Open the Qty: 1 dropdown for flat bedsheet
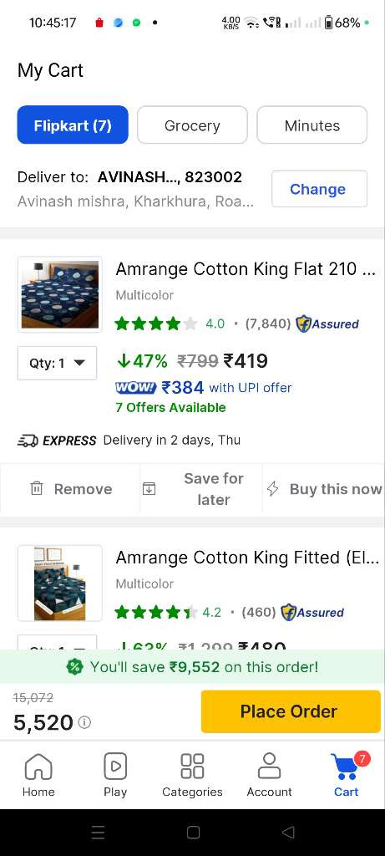This screenshot has width=385, height=856. 58,363
